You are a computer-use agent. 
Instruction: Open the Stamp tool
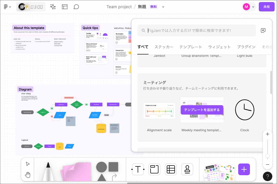187,169
